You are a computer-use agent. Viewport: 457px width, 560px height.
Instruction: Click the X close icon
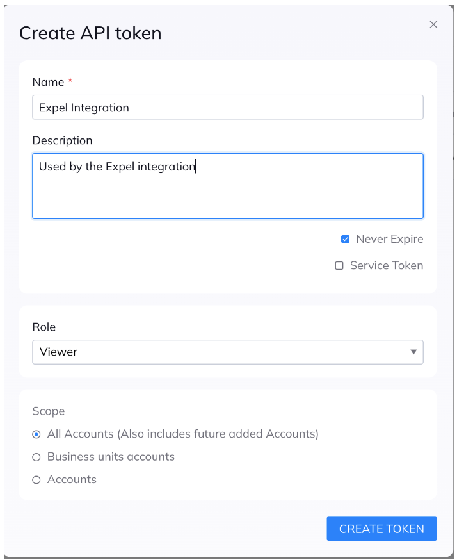pyautogui.click(x=433, y=24)
